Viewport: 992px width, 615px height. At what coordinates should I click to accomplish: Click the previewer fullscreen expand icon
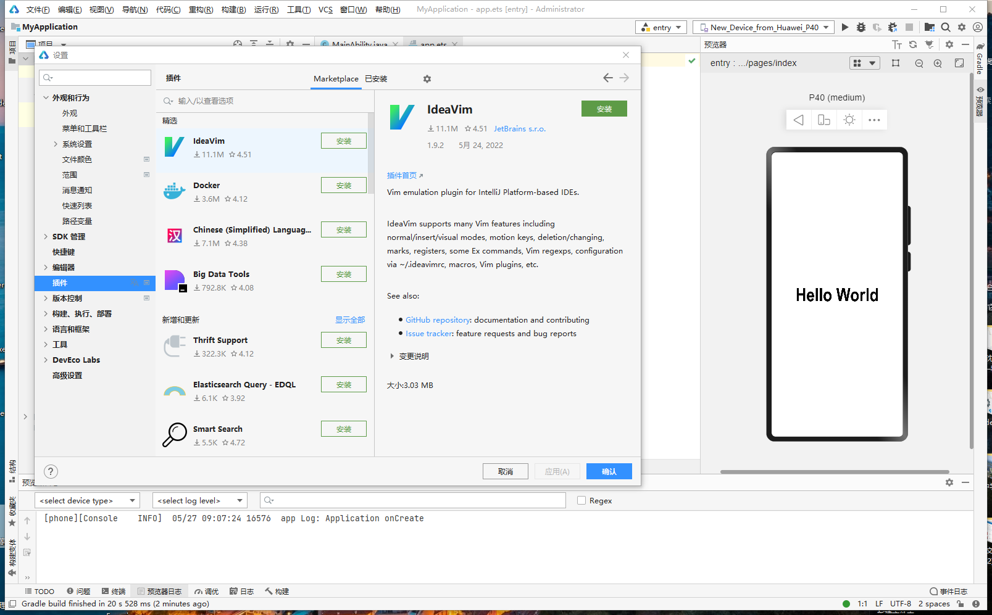coord(959,63)
